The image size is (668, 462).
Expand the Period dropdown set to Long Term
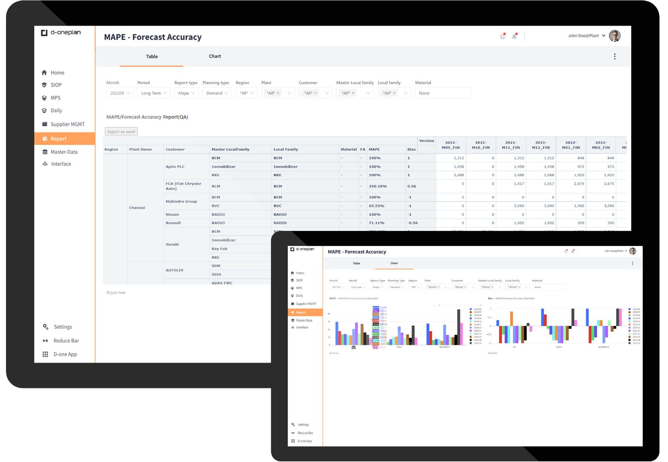[x=154, y=93]
